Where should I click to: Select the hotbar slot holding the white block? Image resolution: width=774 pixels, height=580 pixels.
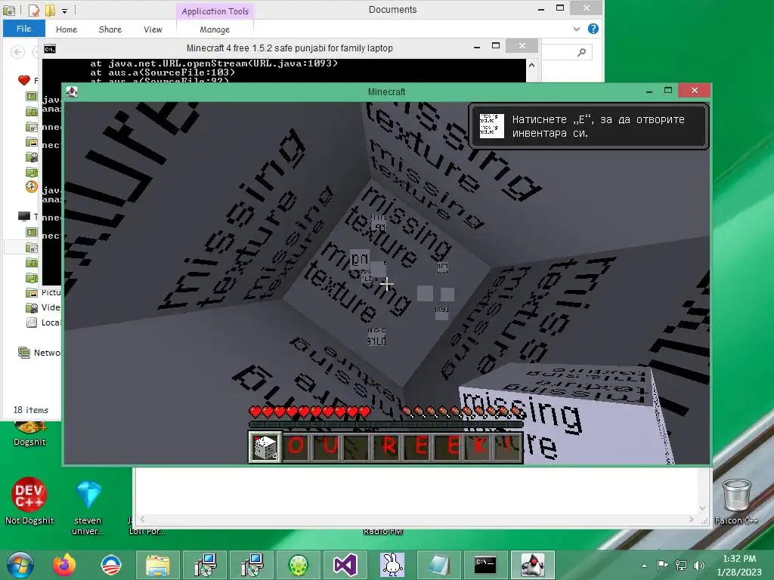(x=265, y=448)
